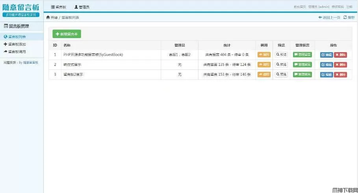The height and width of the screenshot is (193, 358).
Task: Open 留言板调用 in the sidebar
Action: (x=17, y=51)
